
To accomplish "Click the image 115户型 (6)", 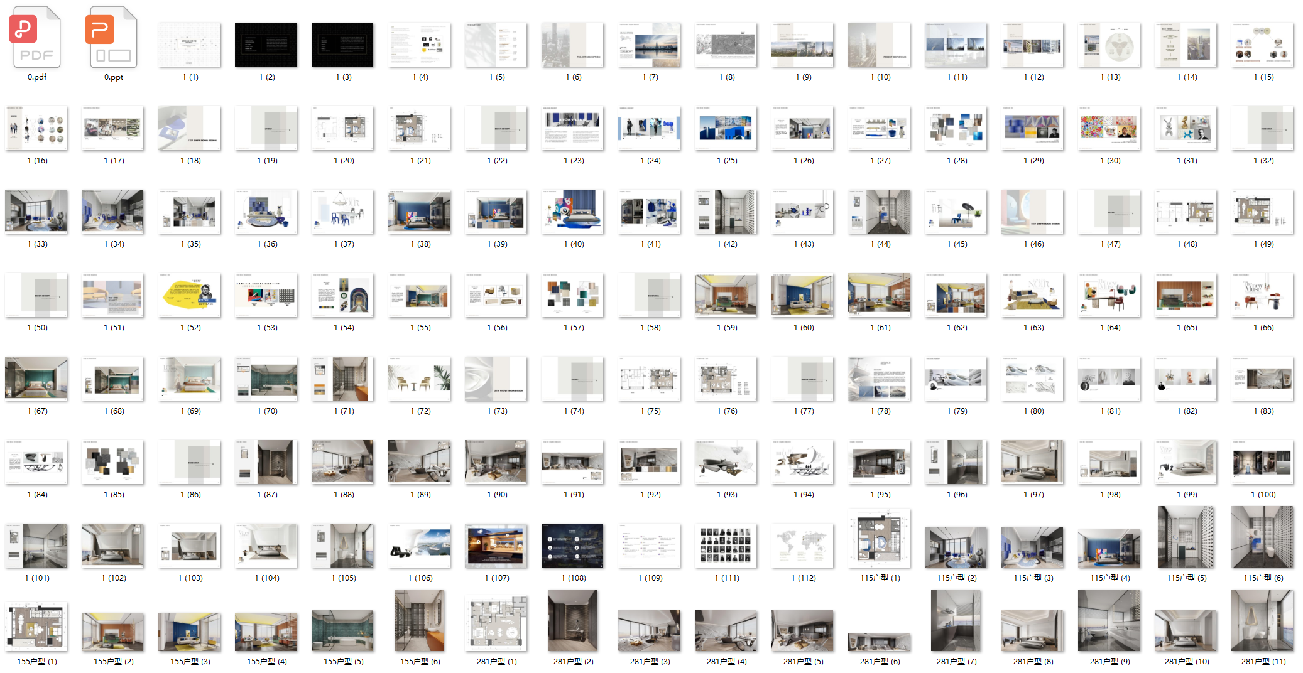I will pyautogui.click(x=1262, y=537).
